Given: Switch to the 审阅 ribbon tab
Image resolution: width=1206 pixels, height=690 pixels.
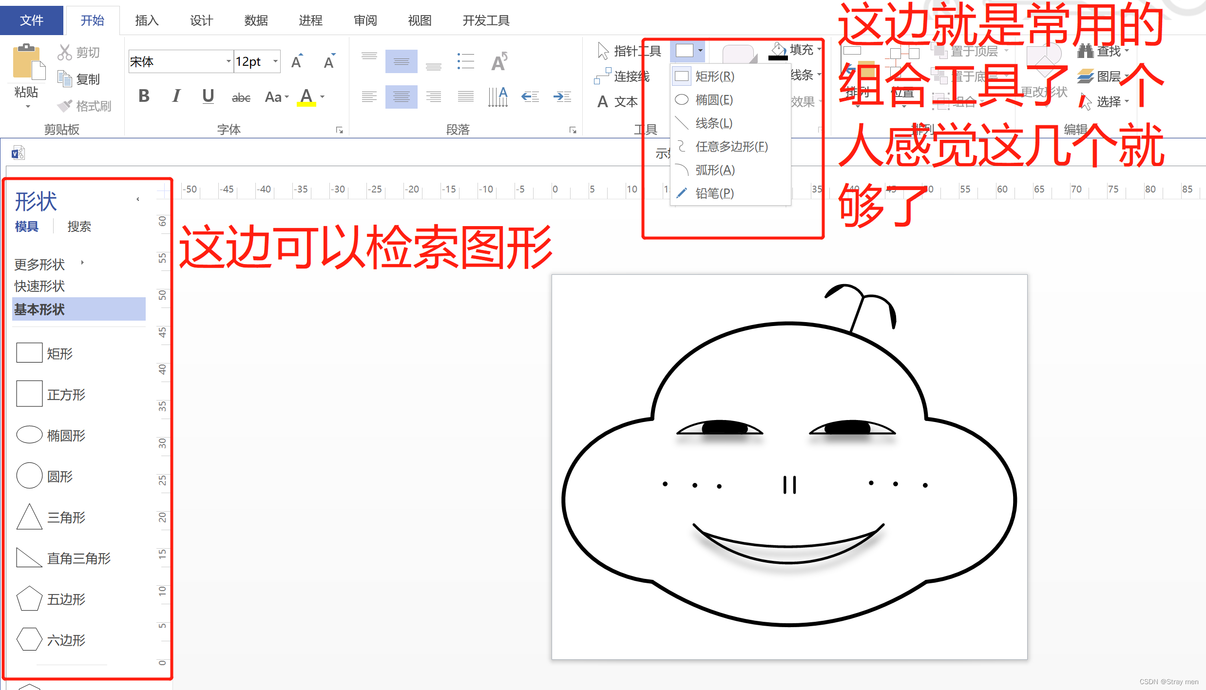Looking at the screenshot, I should tap(365, 20).
